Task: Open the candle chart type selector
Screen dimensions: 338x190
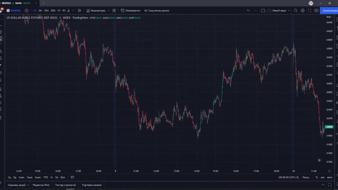Action: (80, 11)
